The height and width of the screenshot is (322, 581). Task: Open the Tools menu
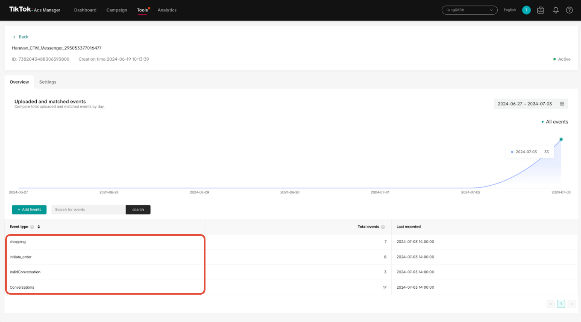tap(143, 10)
